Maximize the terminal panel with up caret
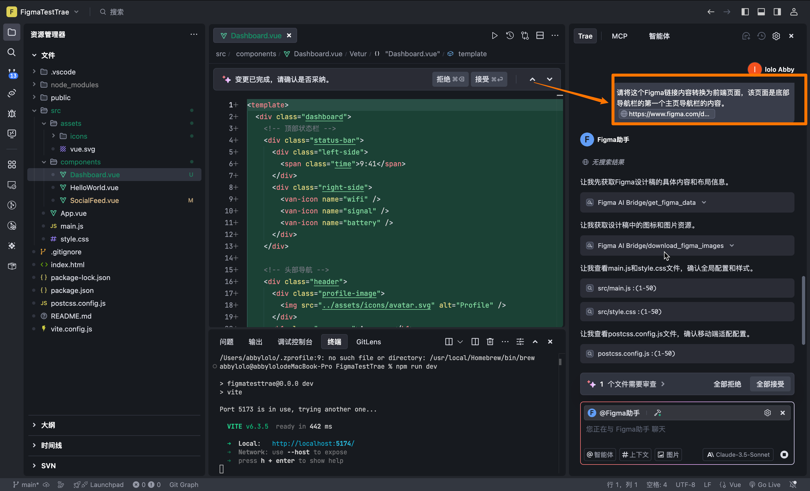This screenshot has height=491, width=810. point(535,342)
